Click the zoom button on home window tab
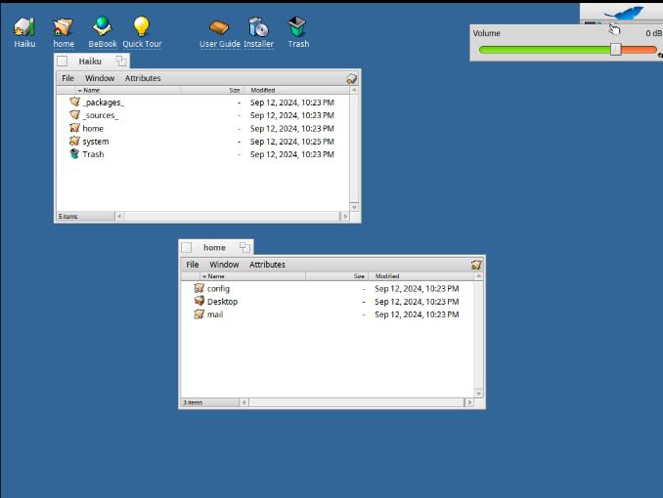Image resolution: width=663 pixels, height=498 pixels. point(244,247)
